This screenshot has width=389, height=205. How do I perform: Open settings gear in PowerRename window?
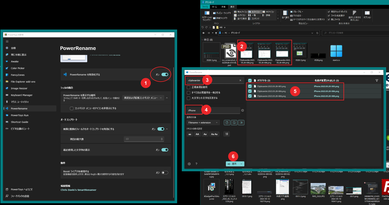[189, 164]
